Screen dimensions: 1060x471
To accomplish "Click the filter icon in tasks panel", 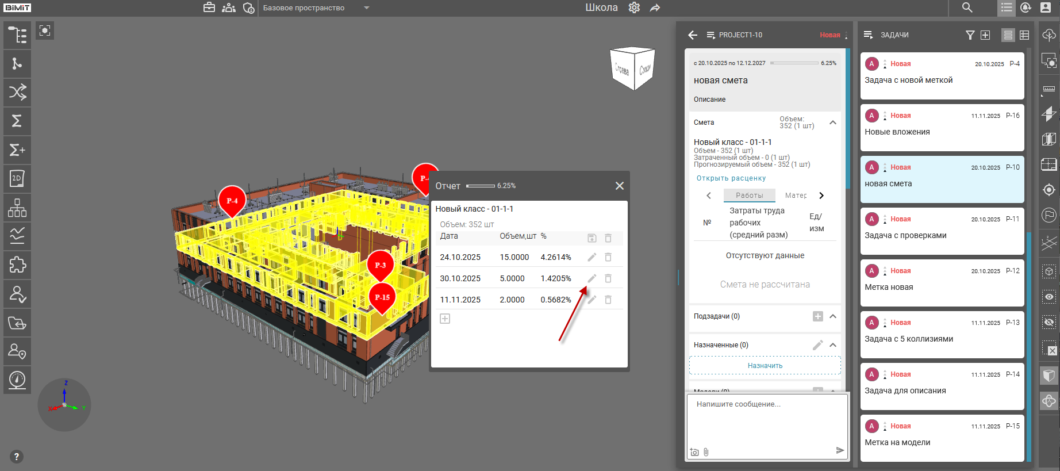I will tap(970, 35).
